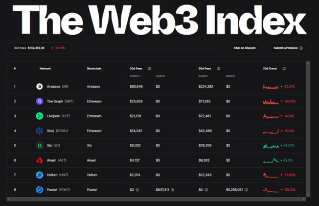Click the Akash green trend sparkline
The width and height of the screenshot is (319, 206).
270,161
